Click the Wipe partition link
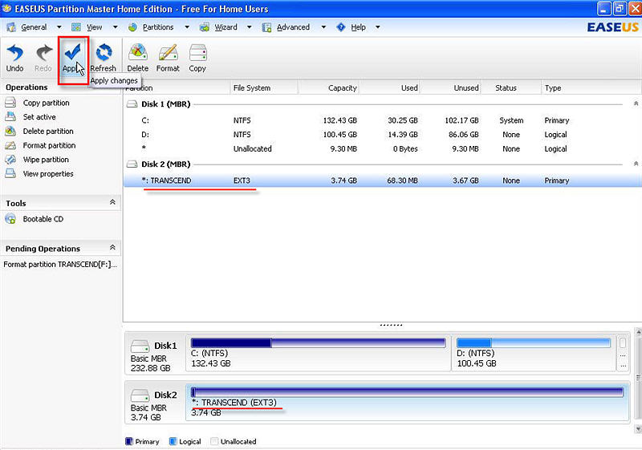 (46, 160)
